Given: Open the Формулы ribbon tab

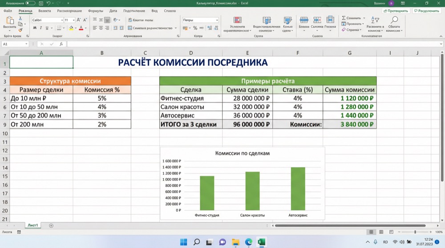Looking at the screenshot, I should pyautogui.click(x=95, y=11).
